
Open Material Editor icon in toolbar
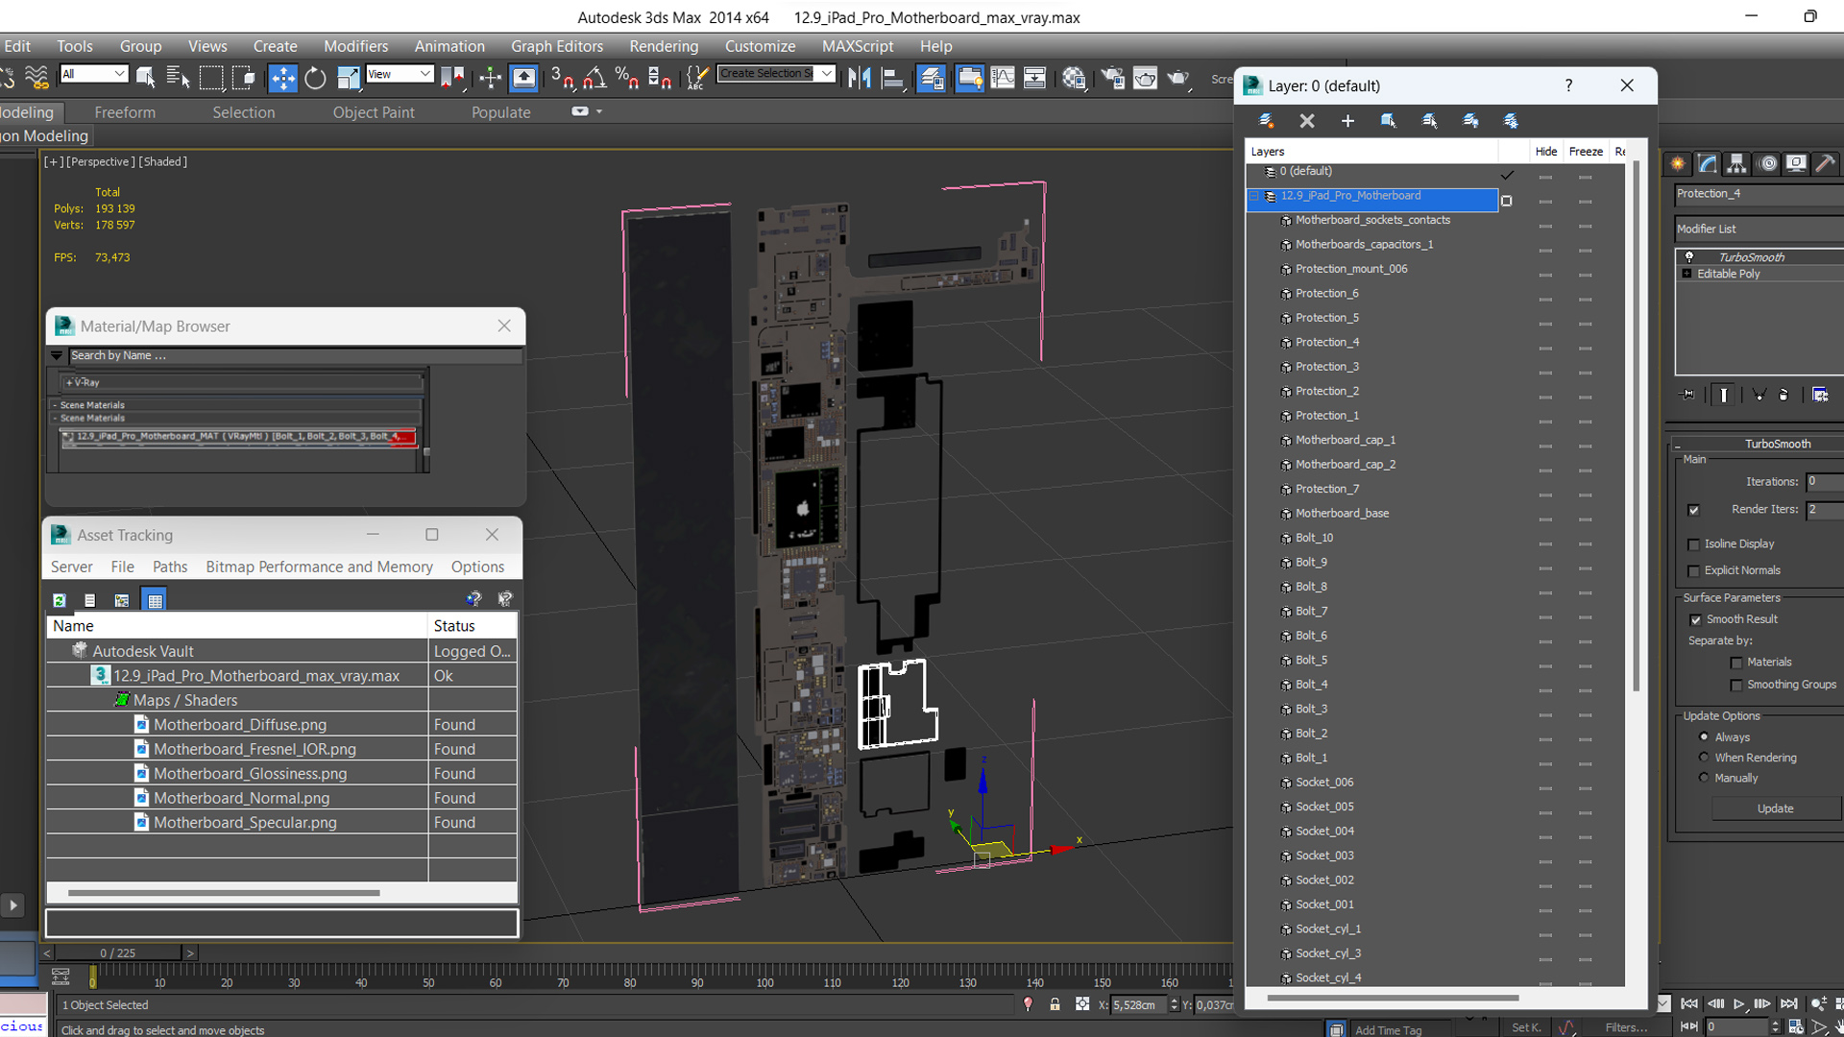[x=1075, y=78]
